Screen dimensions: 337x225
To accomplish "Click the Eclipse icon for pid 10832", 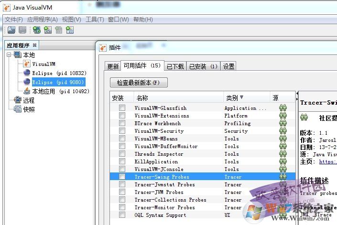I will coord(27,73).
